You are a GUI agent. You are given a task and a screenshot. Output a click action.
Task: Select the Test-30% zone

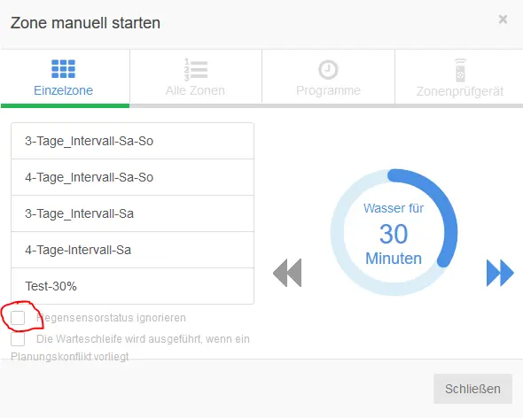tap(132, 286)
